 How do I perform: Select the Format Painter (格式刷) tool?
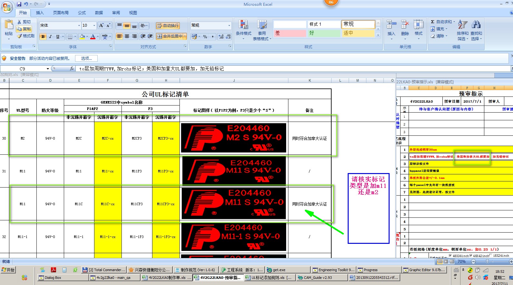[26, 36]
